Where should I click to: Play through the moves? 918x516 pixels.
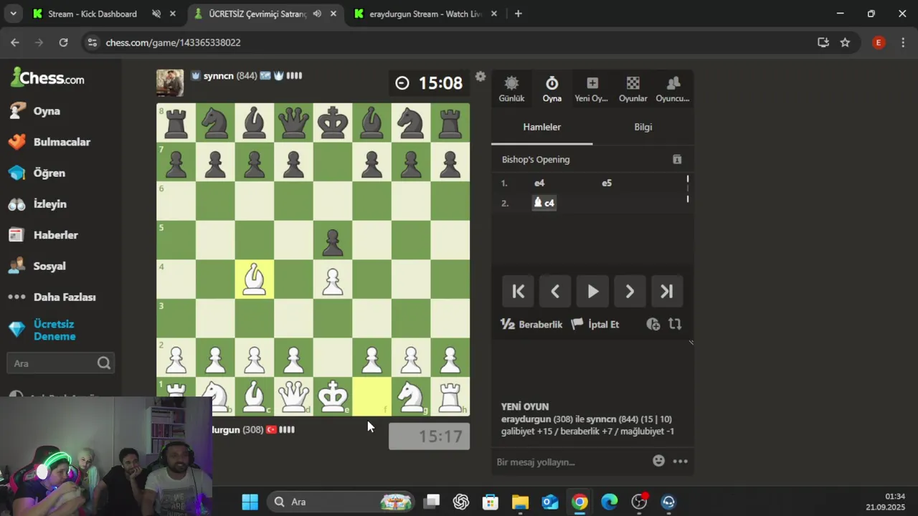coord(592,291)
